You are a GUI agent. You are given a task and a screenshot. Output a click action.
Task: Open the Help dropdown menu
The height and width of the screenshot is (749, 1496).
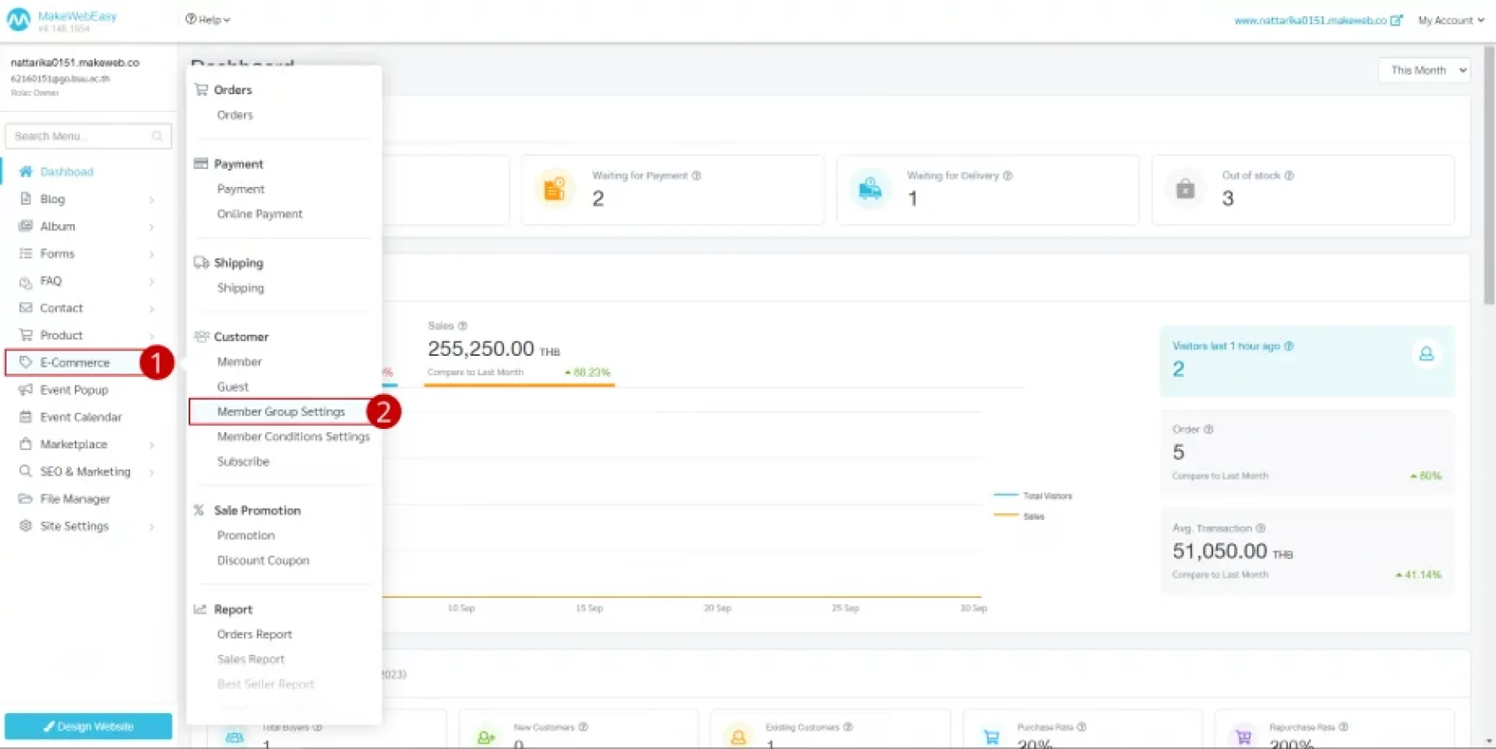(207, 19)
